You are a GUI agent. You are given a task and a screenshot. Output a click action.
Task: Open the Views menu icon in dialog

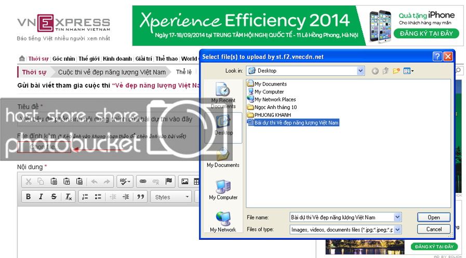[408, 71]
